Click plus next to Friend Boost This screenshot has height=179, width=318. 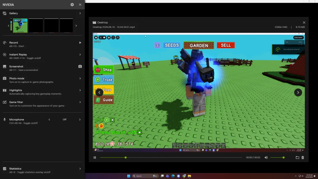pos(140,132)
